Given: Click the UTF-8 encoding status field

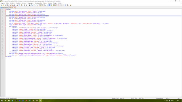Looking at the screenshot, I should pos(168,98).
